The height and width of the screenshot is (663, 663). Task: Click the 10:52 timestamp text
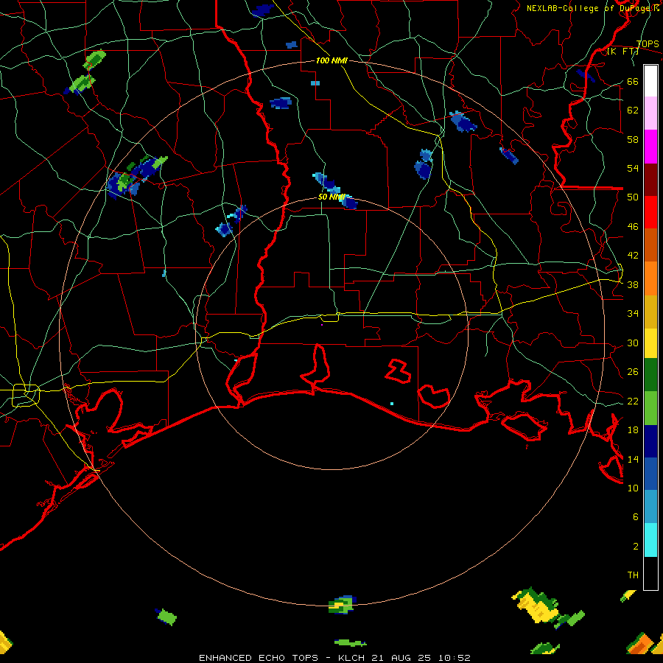[454, 658]
